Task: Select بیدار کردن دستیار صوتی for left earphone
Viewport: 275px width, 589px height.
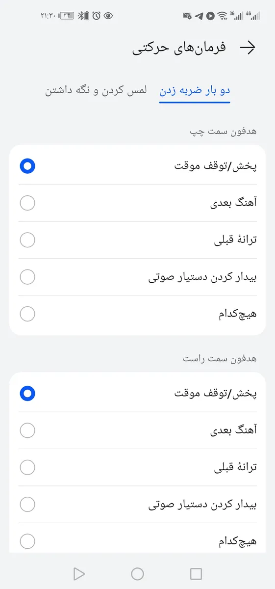Action: (x=137, y=277)
